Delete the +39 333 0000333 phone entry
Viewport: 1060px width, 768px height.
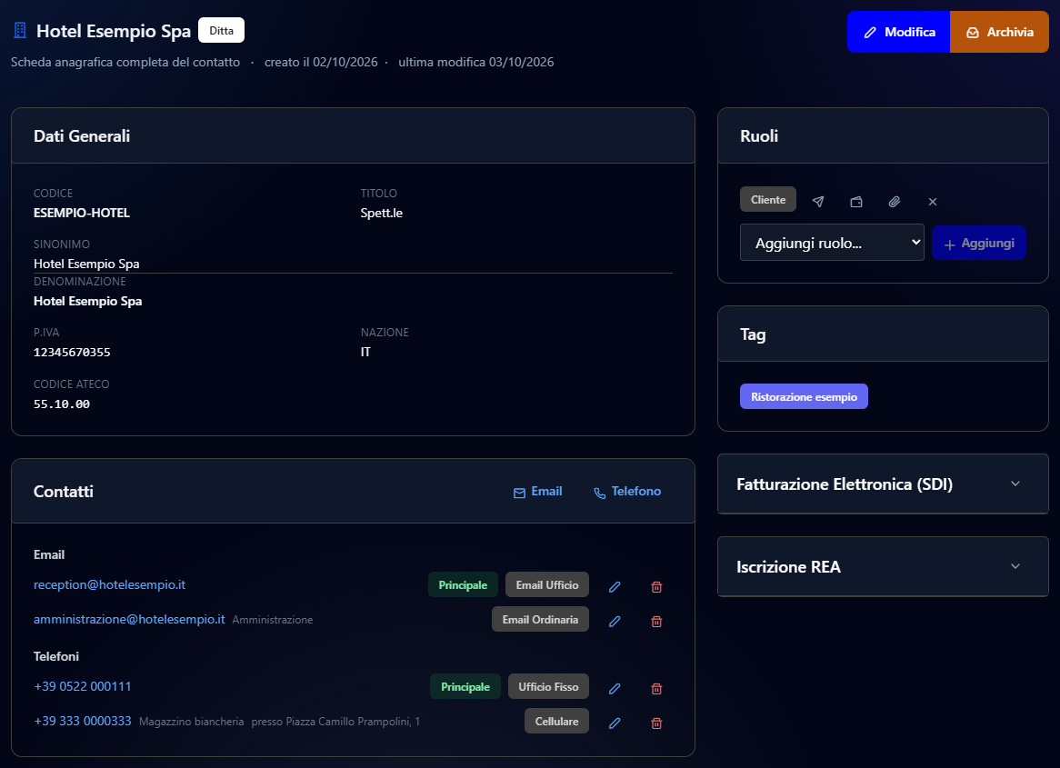[x=656, y=723]
